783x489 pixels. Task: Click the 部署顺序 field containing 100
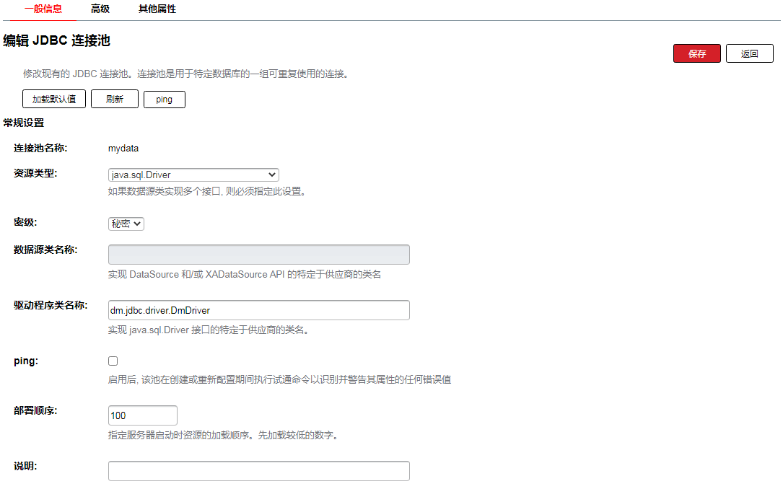pyautogui.click(x=142, y=415)
